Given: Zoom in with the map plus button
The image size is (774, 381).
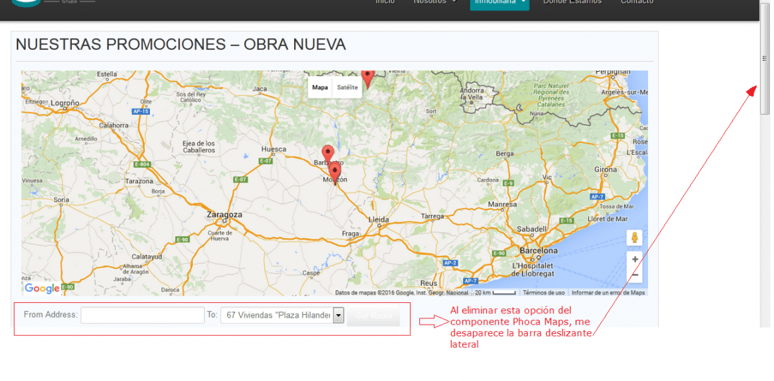Looking at the screenshot, I should click(635, 259).
